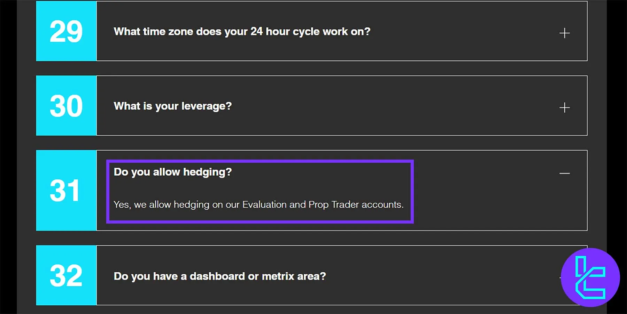Click the partially hidden expand icon of question 32
The width and height of the screenshot is (627, 314).
560,277
